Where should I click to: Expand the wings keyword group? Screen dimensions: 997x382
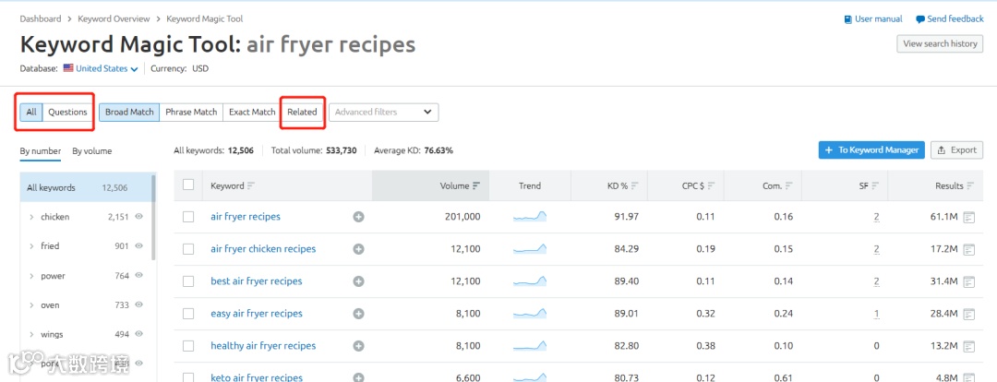pyautogui.click(x=31, y=334)
